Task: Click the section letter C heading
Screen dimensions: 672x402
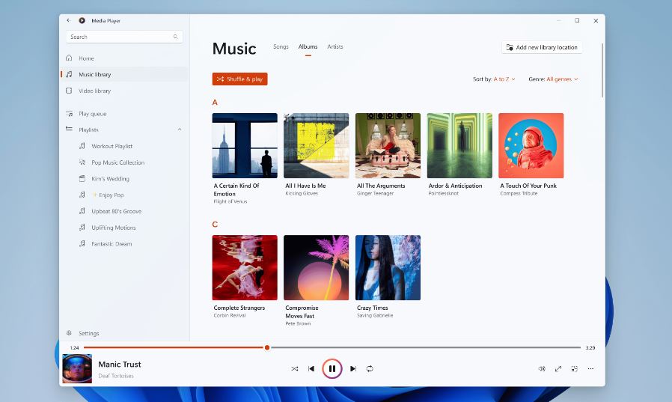Action: (215, 225)
